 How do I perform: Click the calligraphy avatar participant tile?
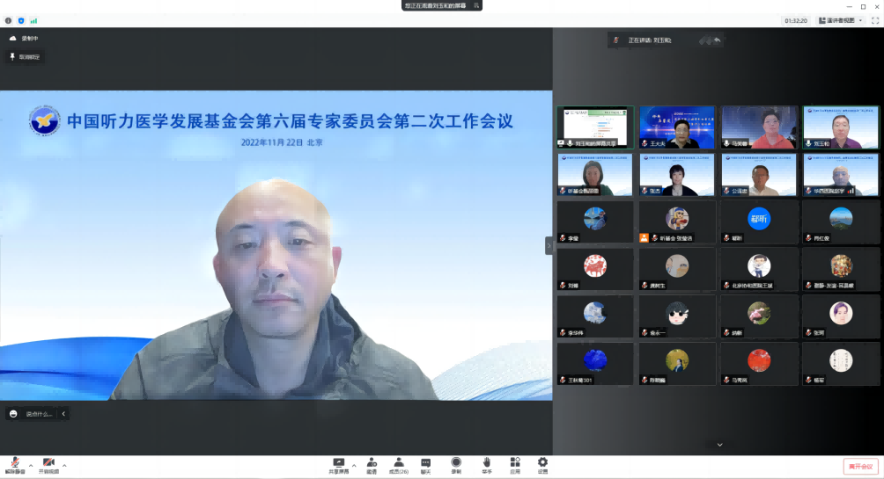[x=841, y=364]
